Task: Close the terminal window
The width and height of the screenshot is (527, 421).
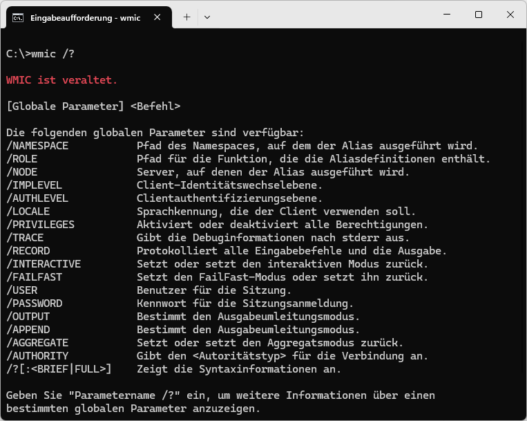Action: [510, 15]
